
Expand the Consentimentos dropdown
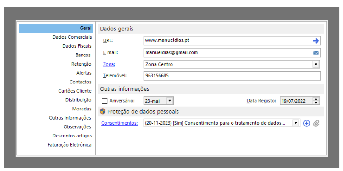click(296, 123)
